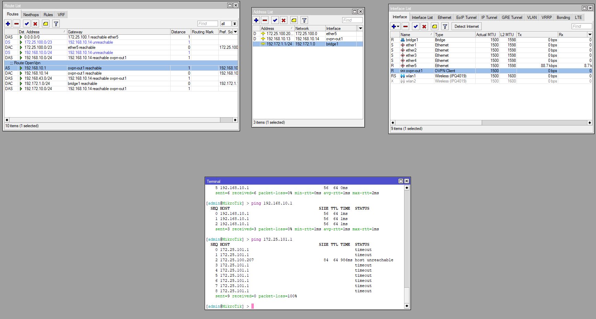596x319 pixels.
Task: Click the Find field in Interface List
Action: tap(582, 26)
